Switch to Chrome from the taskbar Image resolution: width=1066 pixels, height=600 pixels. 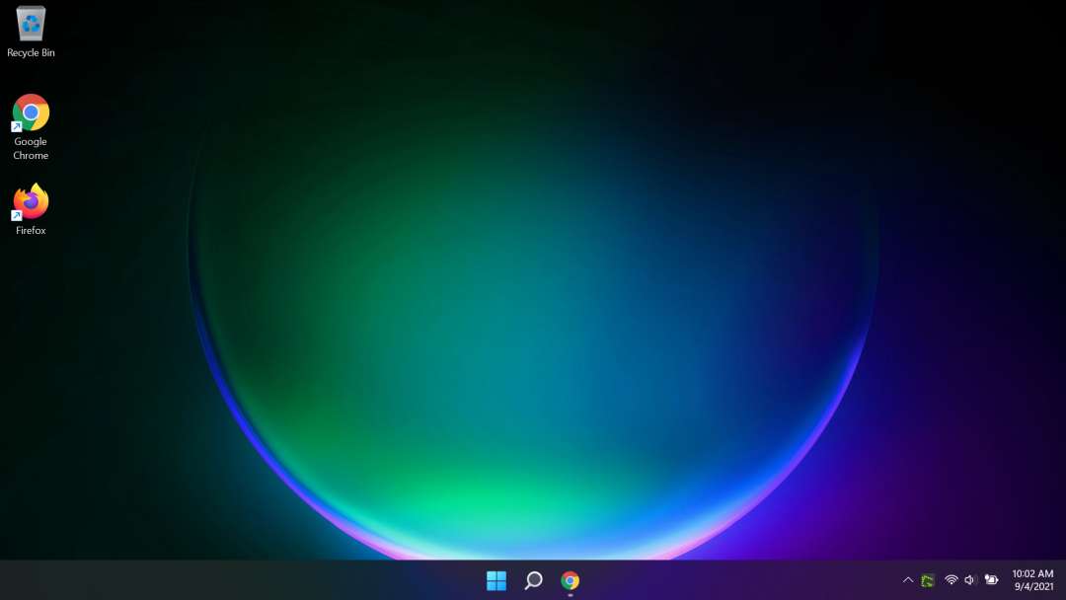570,580
